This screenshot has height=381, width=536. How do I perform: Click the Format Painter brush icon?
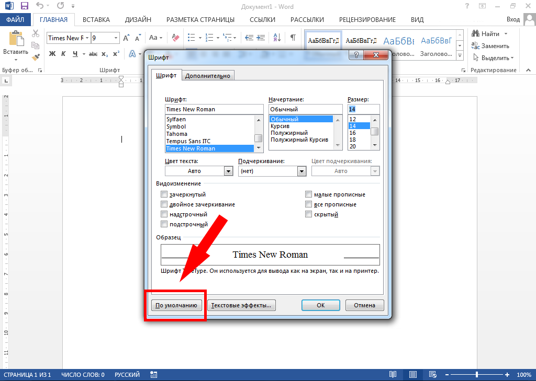(36, 57)
